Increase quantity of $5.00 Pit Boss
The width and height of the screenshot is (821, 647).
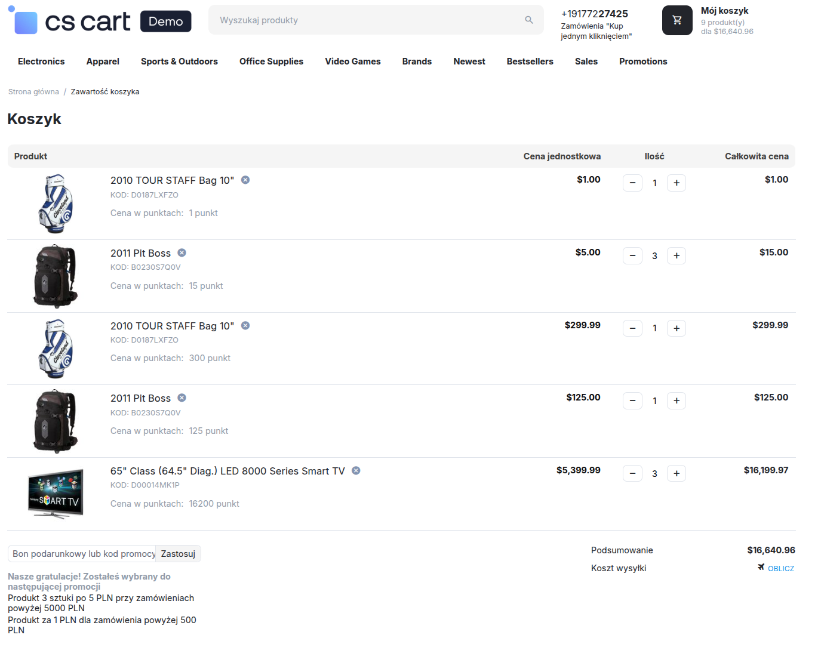point(677,255)
